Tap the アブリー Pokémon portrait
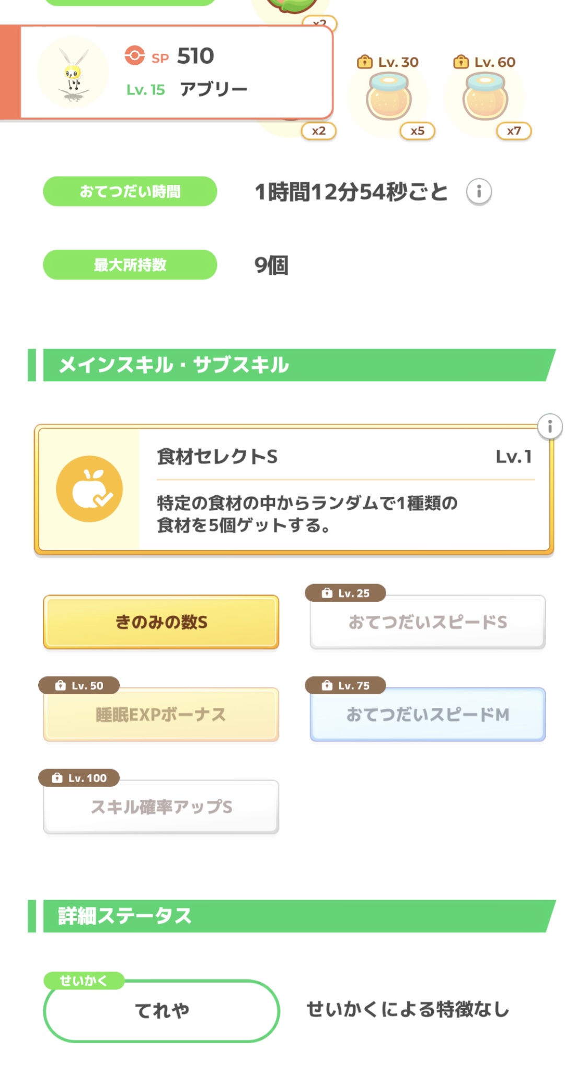 click(73, 73)
